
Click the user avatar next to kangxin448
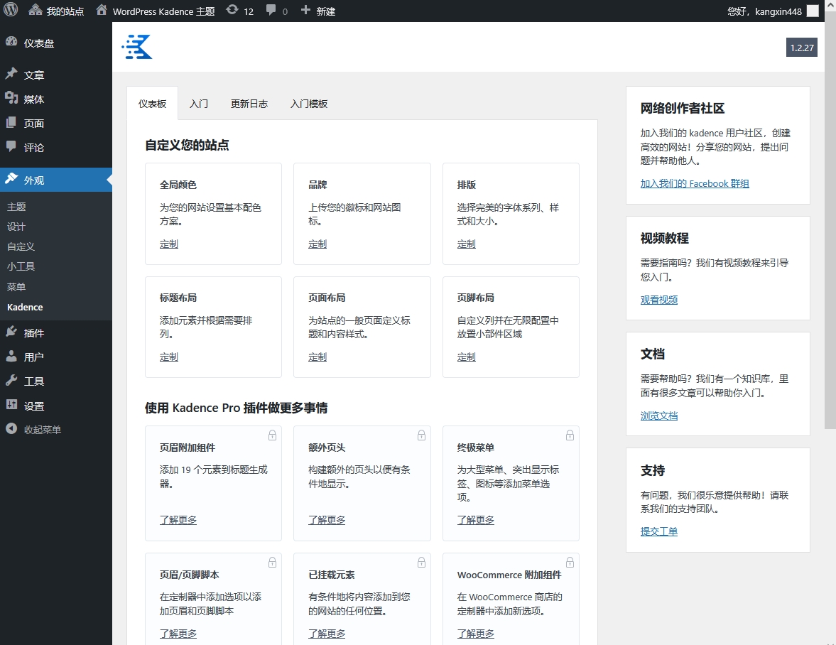pyautogui.click(x=813, y=11)
